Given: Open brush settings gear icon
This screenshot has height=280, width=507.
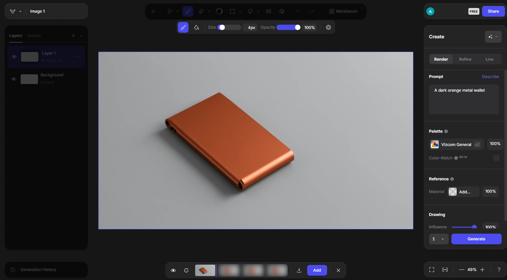Looking at the screenshot, I should pos(328,27).
